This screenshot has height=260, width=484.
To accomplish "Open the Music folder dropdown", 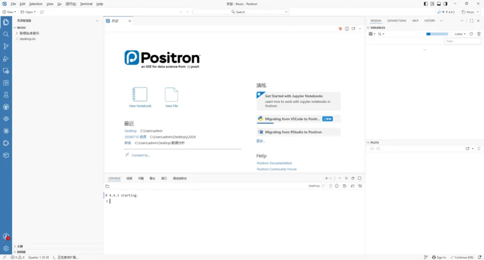I will [470, 12].
